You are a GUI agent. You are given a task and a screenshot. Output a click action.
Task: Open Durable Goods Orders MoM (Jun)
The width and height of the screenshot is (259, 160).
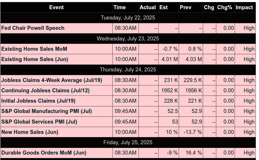pyautogui.click(x=44, y=153)
